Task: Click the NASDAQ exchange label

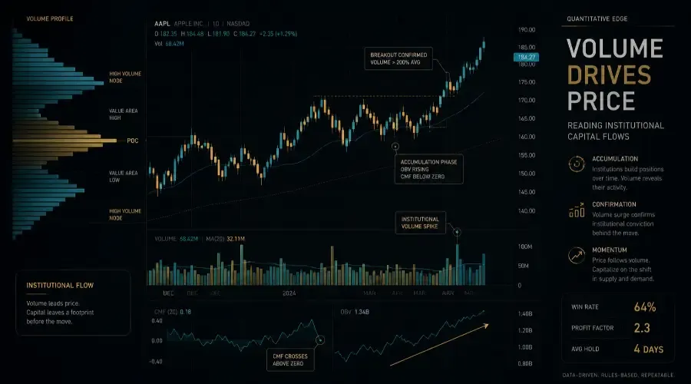Action: coord(238,23)
